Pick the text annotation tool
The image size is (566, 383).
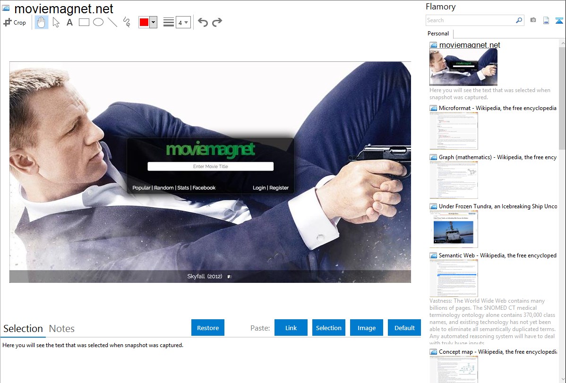tap(69, 22)
